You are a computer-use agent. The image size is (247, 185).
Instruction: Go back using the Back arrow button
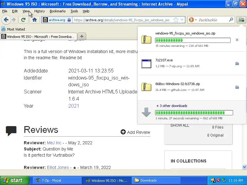pyautogui.click(x=6, y=20)
